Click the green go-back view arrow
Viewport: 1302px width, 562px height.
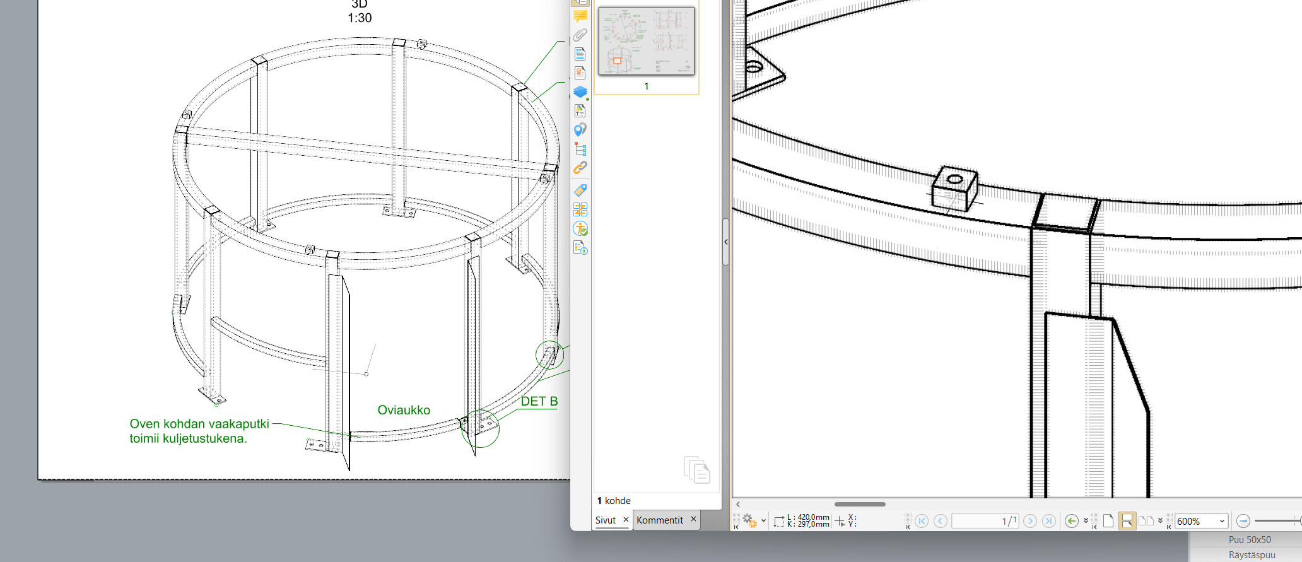[x=1071, y=521]
